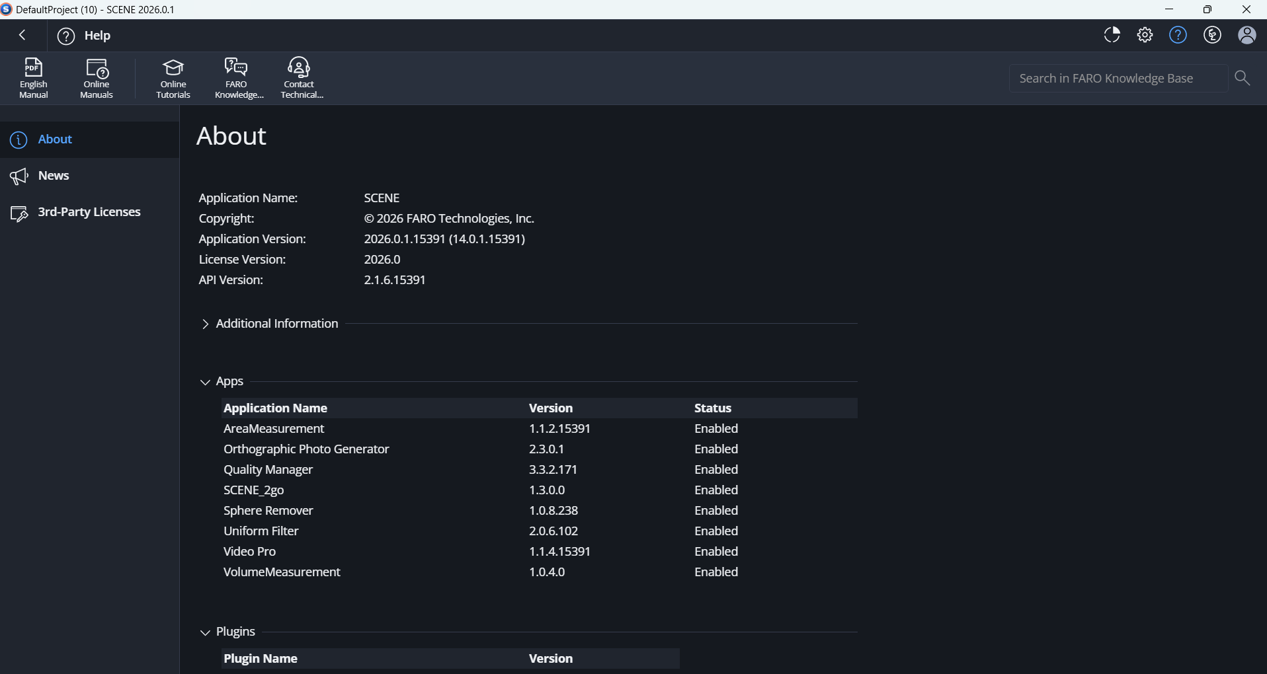Click the Plugins table Version header
This screenshot has width=1267, height=674.
pos(551,659)
